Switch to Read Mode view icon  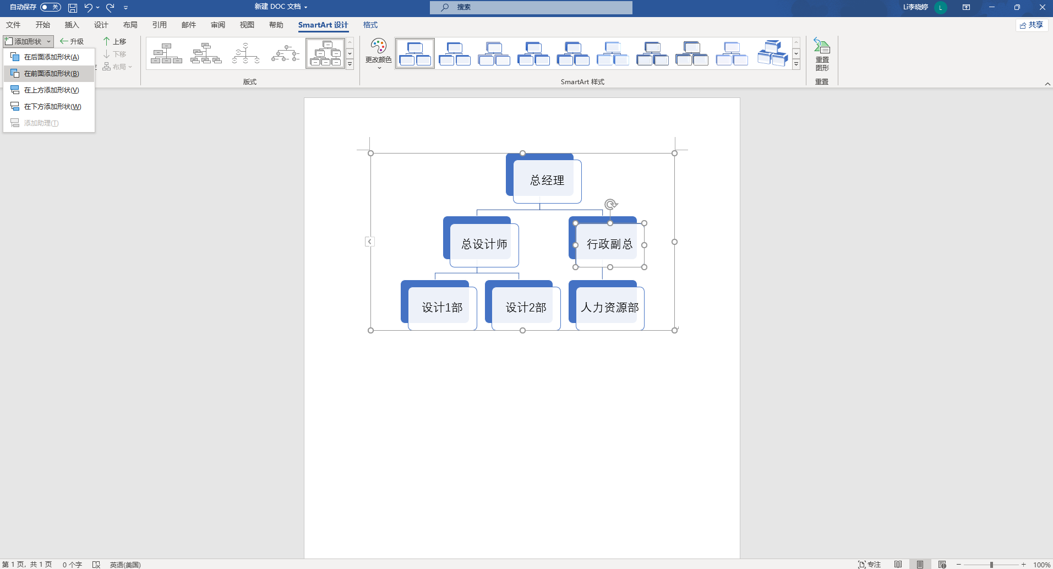pyautogui.click(x=898, y=564)
